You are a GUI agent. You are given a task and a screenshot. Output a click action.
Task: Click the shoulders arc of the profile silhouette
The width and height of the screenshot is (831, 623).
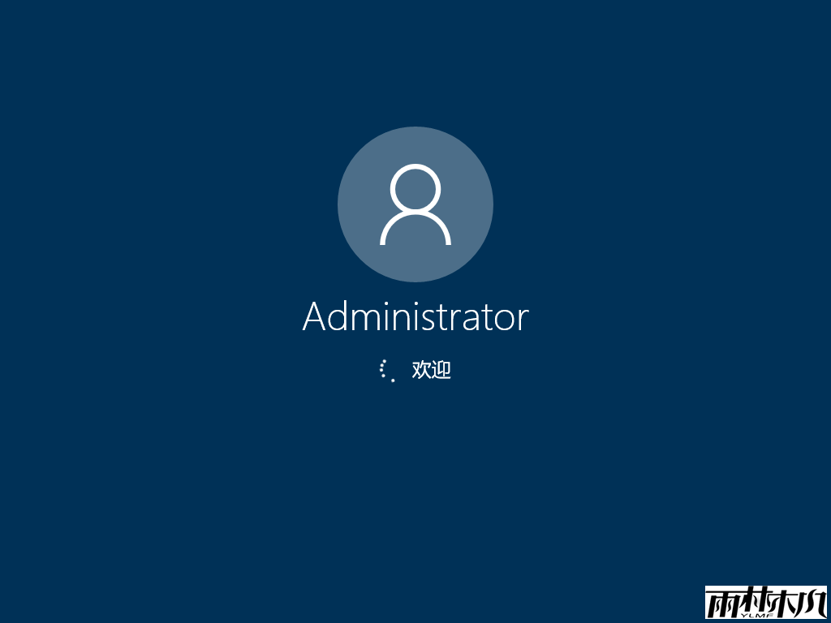pyautogui.click(x=415, y=228)
